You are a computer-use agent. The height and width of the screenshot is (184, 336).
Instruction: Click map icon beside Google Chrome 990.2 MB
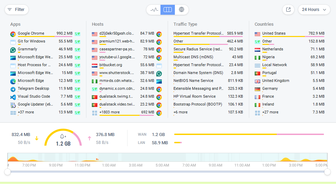(77, 34)
